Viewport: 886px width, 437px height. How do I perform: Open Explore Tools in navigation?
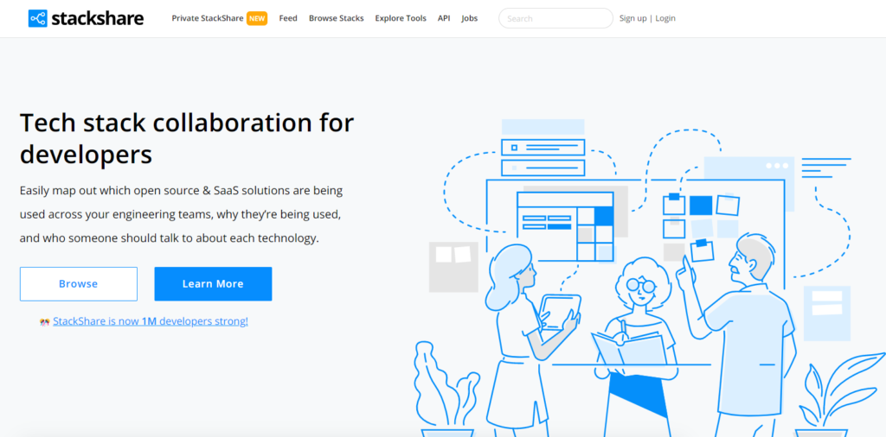coord(401,18)
